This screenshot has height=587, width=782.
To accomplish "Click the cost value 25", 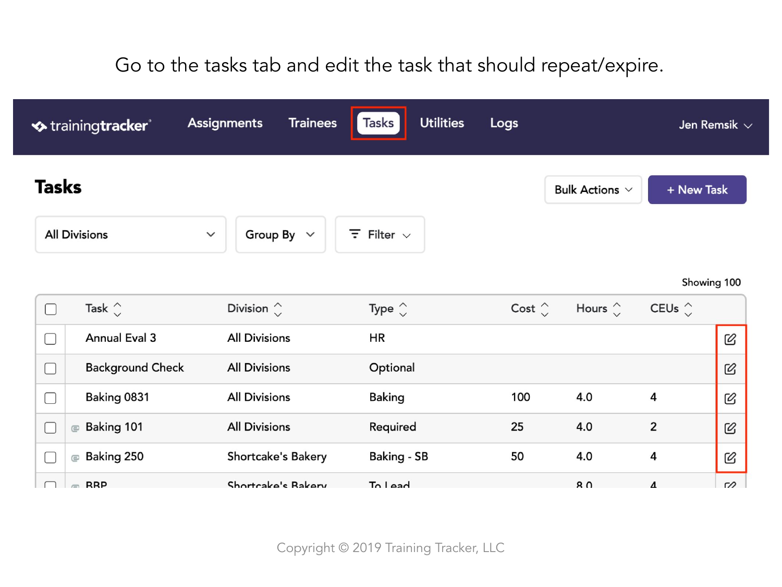I will click(517, 427).
